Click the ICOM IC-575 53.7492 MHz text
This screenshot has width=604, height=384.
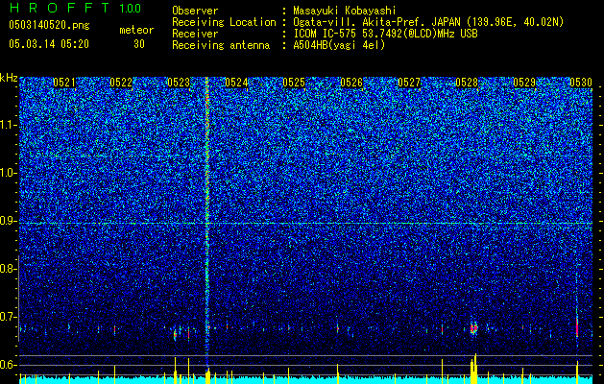(x=385, y=34)
